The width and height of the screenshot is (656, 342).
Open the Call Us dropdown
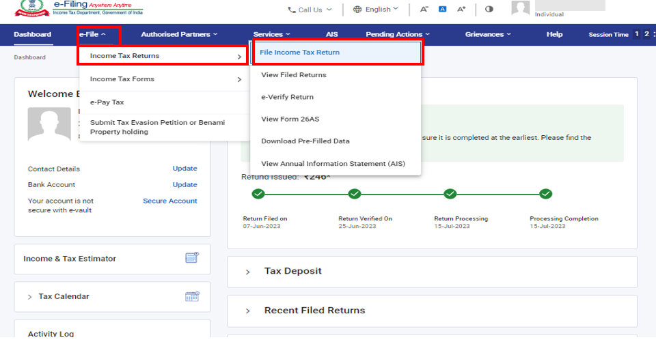[x=310, y=10]
